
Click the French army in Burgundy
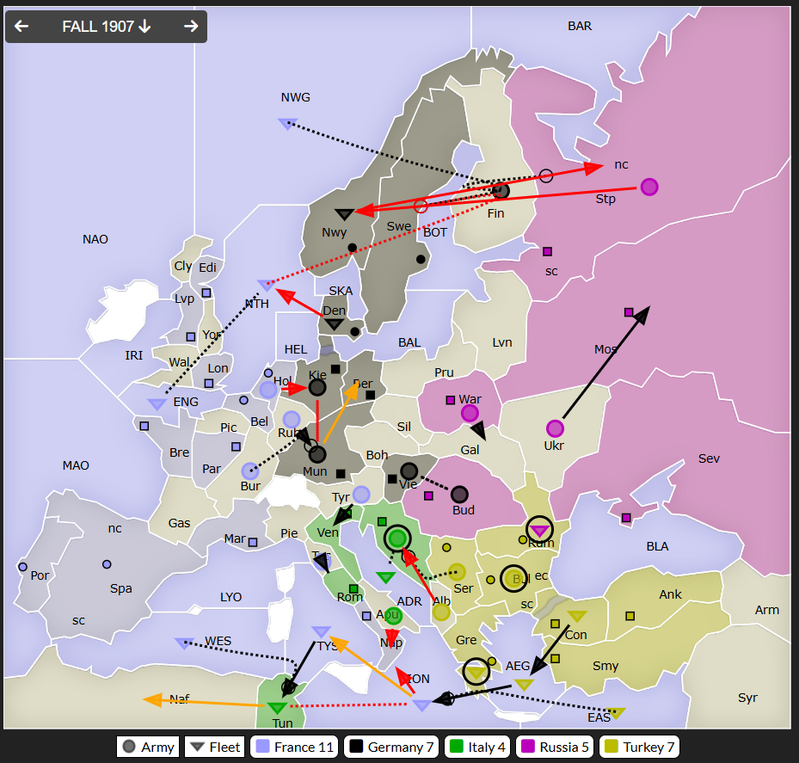[x=250, y=471]
